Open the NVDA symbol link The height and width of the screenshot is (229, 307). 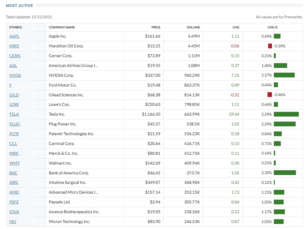15,75
